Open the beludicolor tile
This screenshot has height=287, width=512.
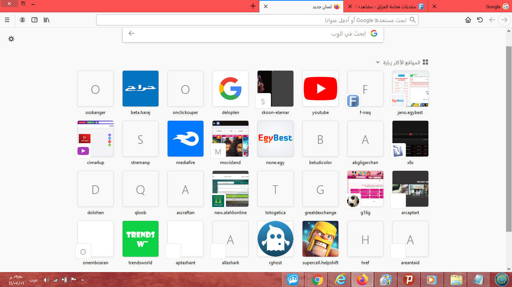pos(320,139)
